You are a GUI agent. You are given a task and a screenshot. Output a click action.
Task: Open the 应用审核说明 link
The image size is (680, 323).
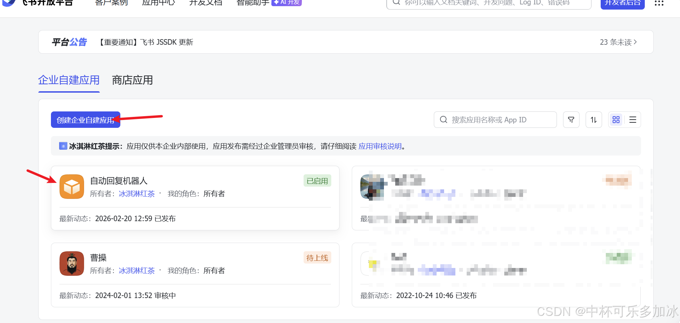coord(380,146)
